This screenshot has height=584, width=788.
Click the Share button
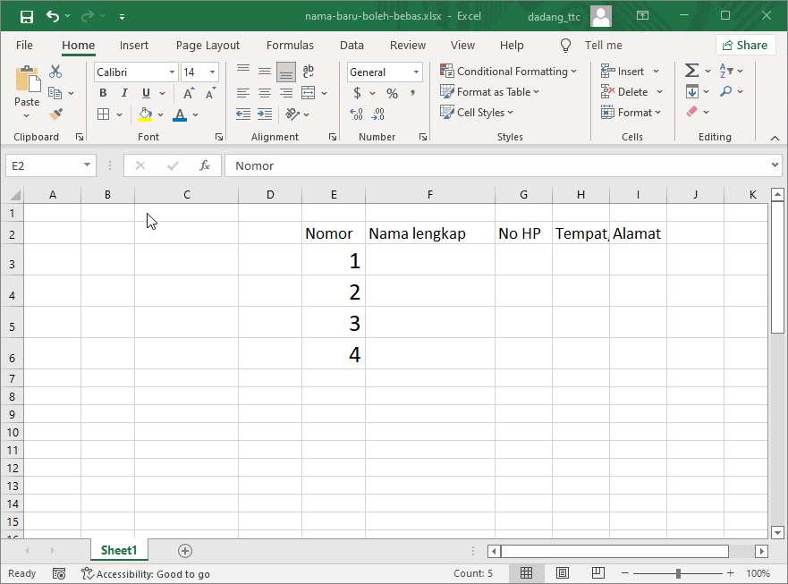(x=745, y=46)
